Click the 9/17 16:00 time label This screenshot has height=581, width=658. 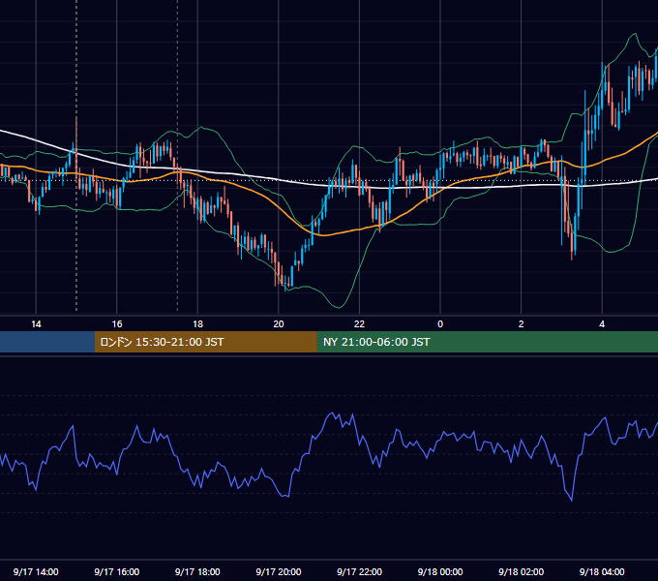pyautogui.click(x=117, y=571)
